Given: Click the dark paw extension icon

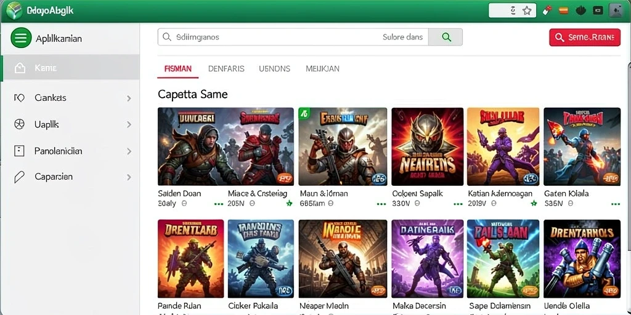Looking at the screenshot, I should (580, 11).
